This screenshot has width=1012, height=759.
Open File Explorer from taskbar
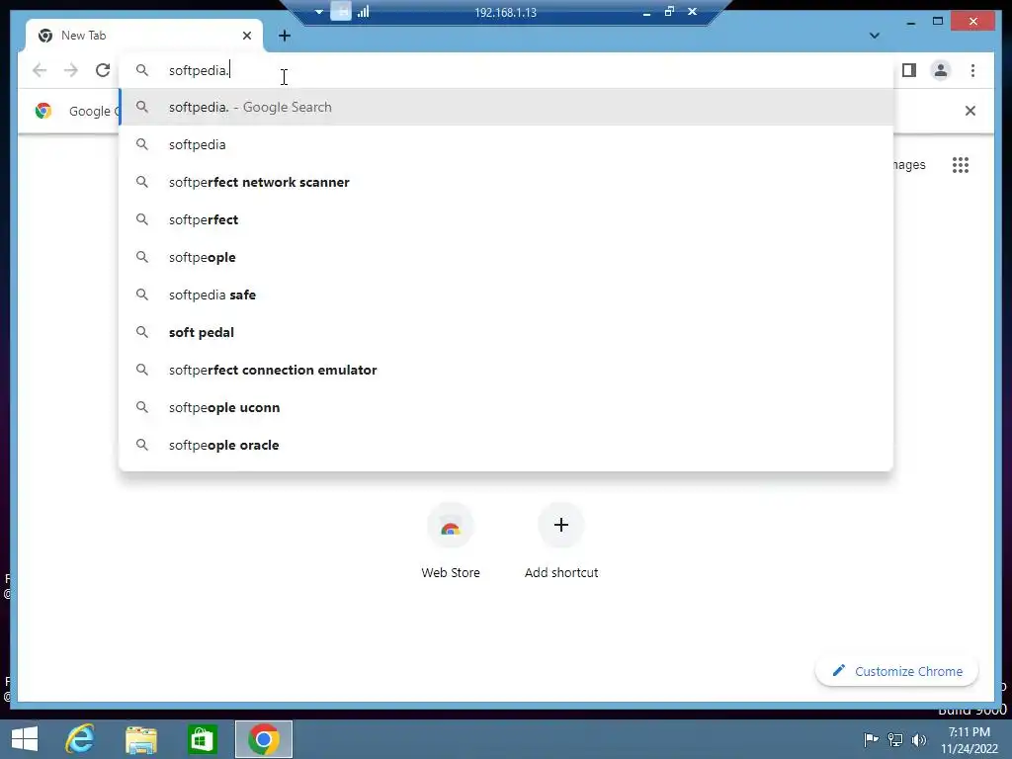[140, 739]
